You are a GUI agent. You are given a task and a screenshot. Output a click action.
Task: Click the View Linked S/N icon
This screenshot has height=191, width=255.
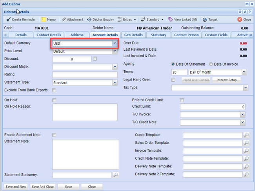point(170,19)
